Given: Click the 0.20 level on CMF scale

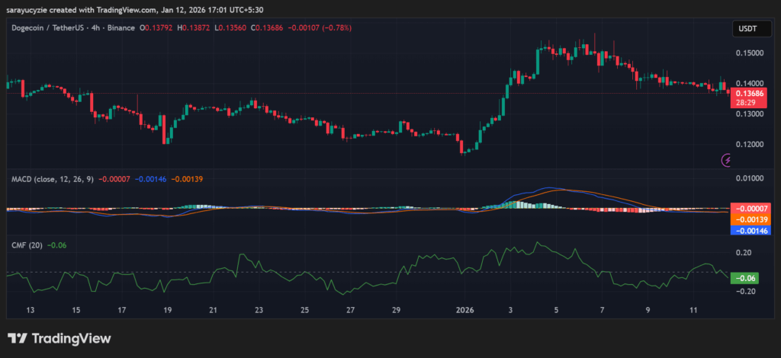Looking at the screenshot, I should point(744,252).
